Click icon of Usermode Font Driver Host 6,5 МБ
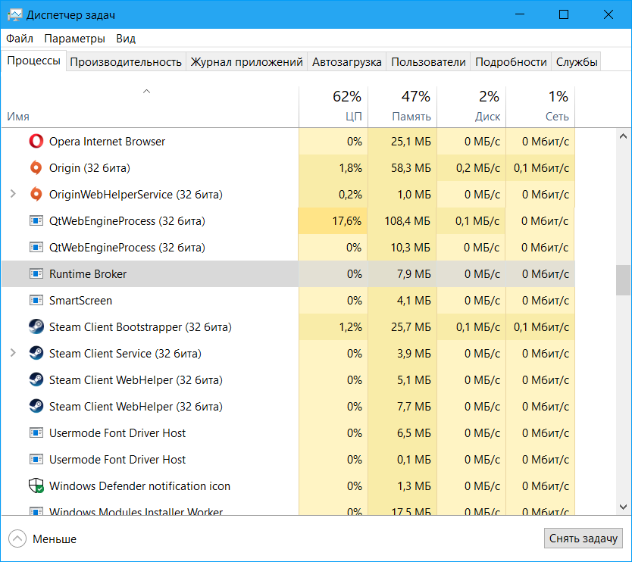632x562 pixels. 36,433
